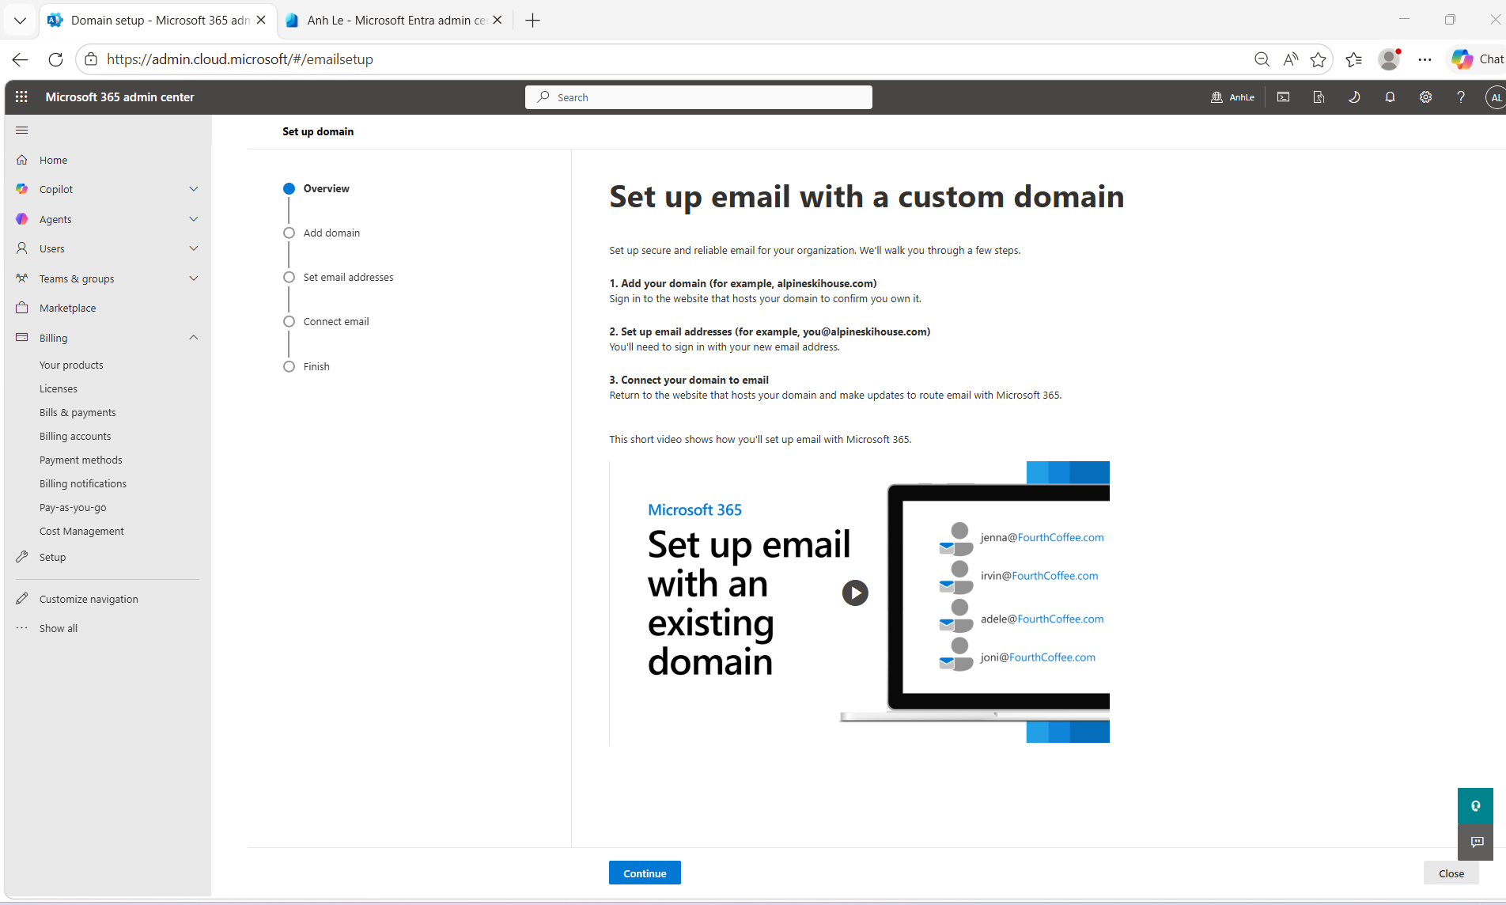Viewport: 1506px width, 905px height.
Task: Open the AL account avatar menu
Action: click(1495, 97)
